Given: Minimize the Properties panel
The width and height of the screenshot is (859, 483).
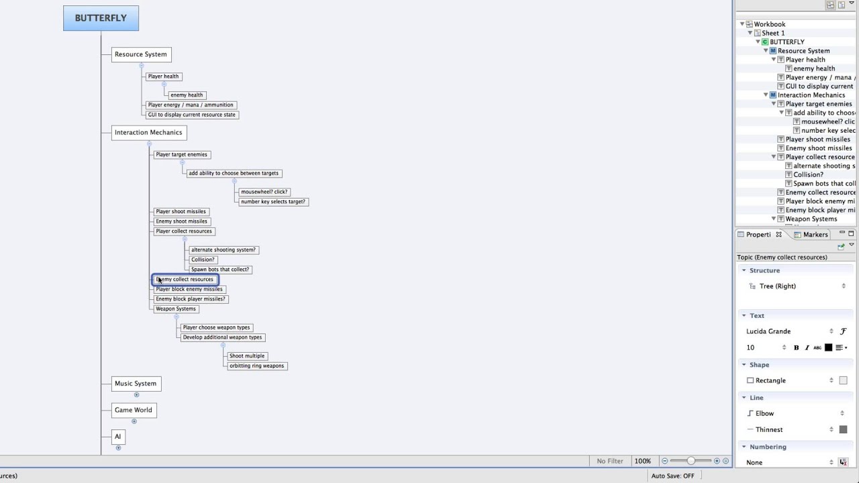Looking at the screenshot, I should tap(842, 233).
